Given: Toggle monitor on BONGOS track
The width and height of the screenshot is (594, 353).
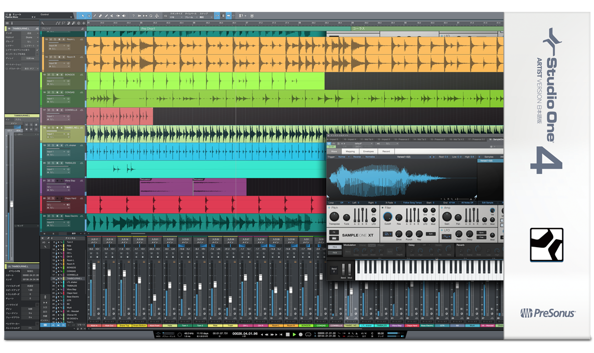Looking at the screenshot, I should pyautogui.click(x=62, y=75).
